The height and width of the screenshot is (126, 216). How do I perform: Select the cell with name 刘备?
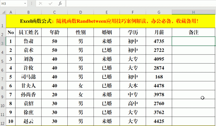(x=29, y=59)
